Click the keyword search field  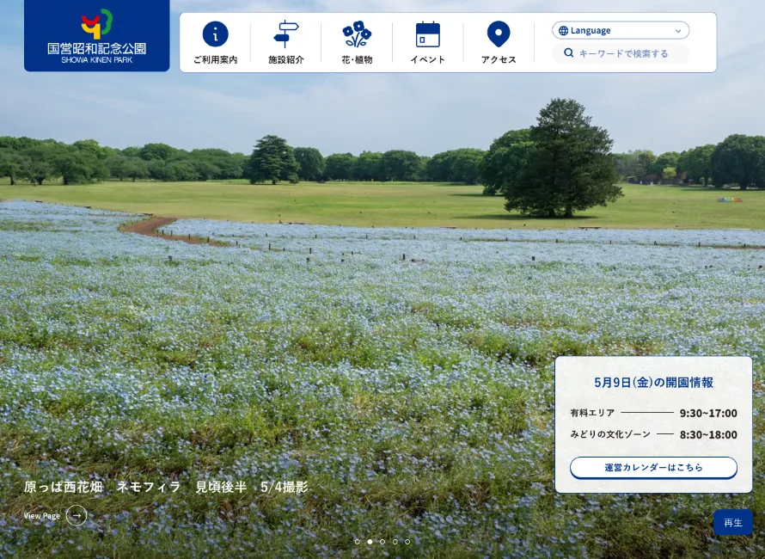(621, 53)
